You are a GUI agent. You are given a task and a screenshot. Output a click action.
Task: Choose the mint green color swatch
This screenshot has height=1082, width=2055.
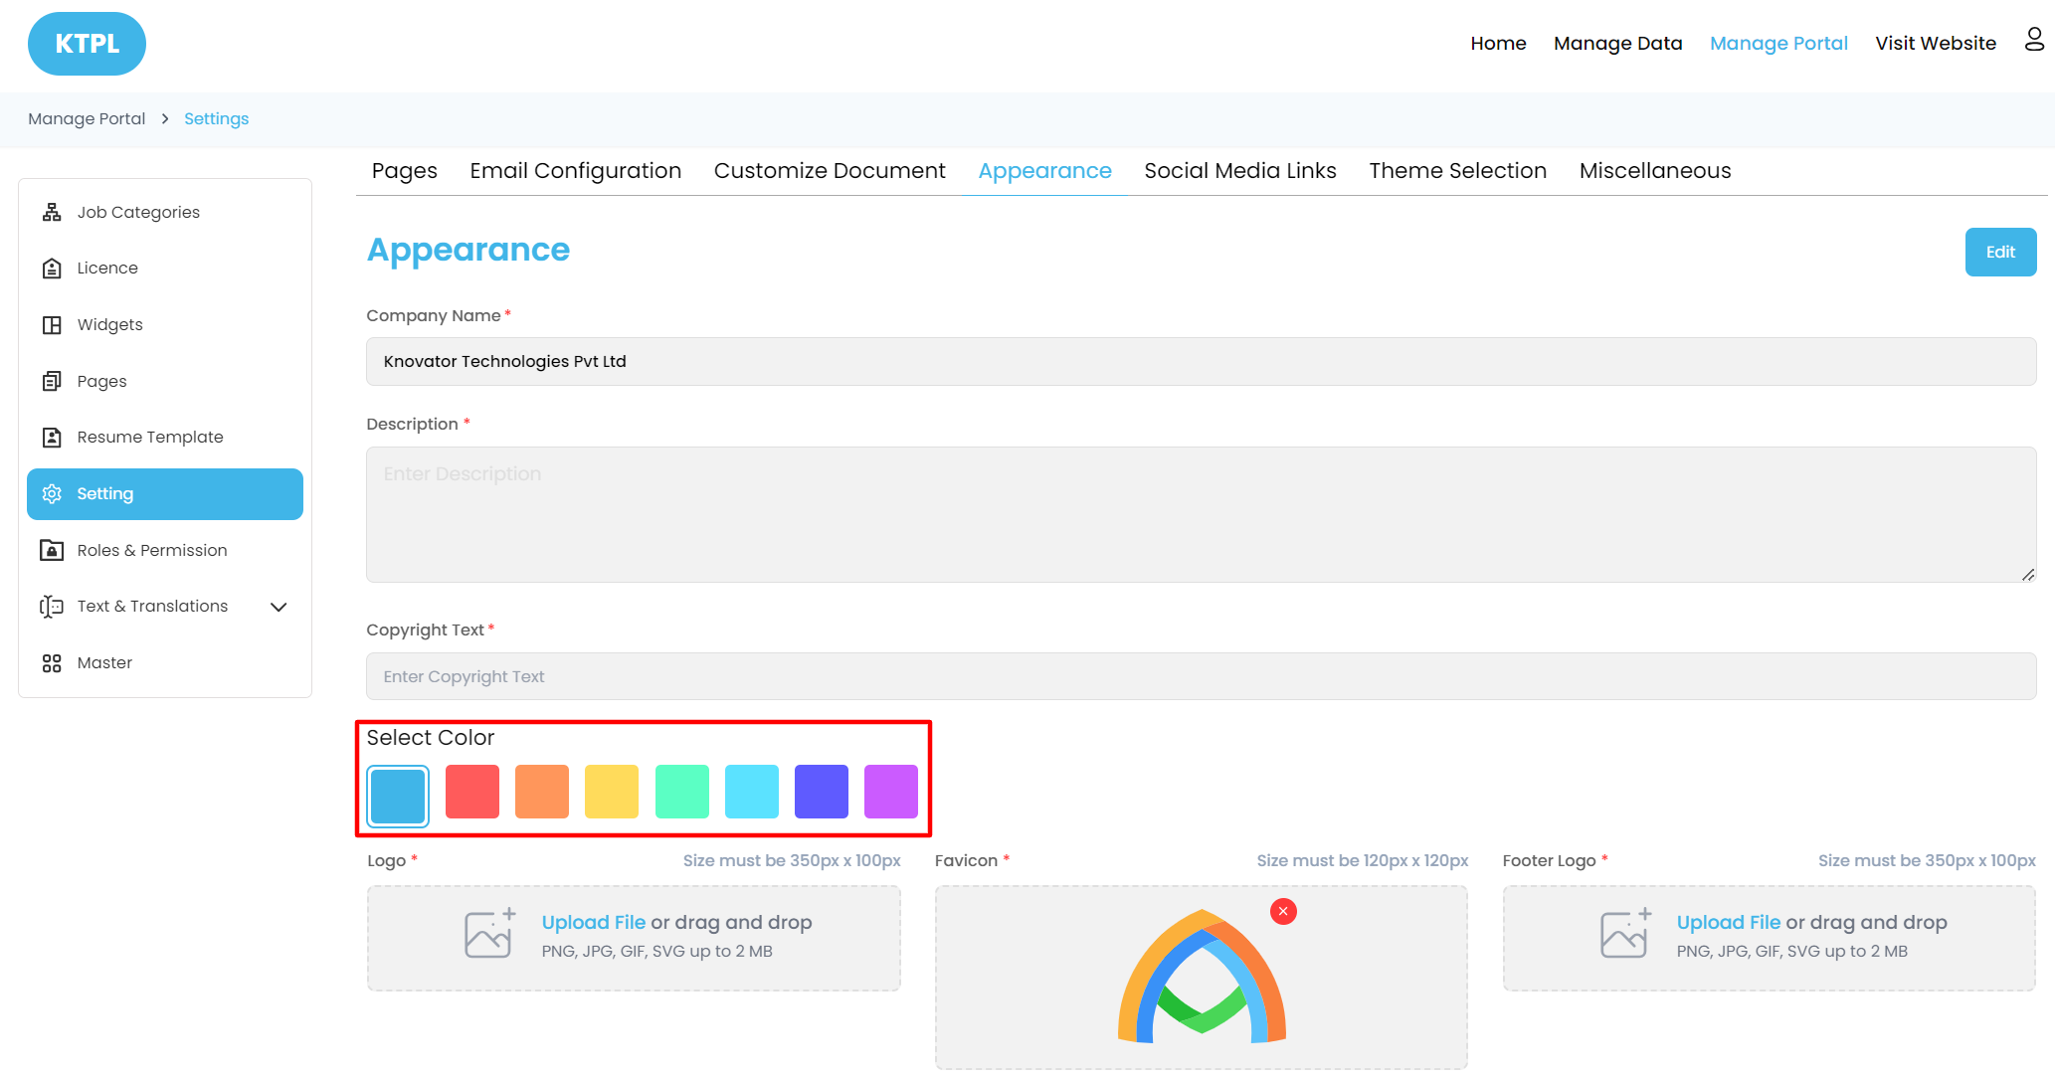click(681, 792)
